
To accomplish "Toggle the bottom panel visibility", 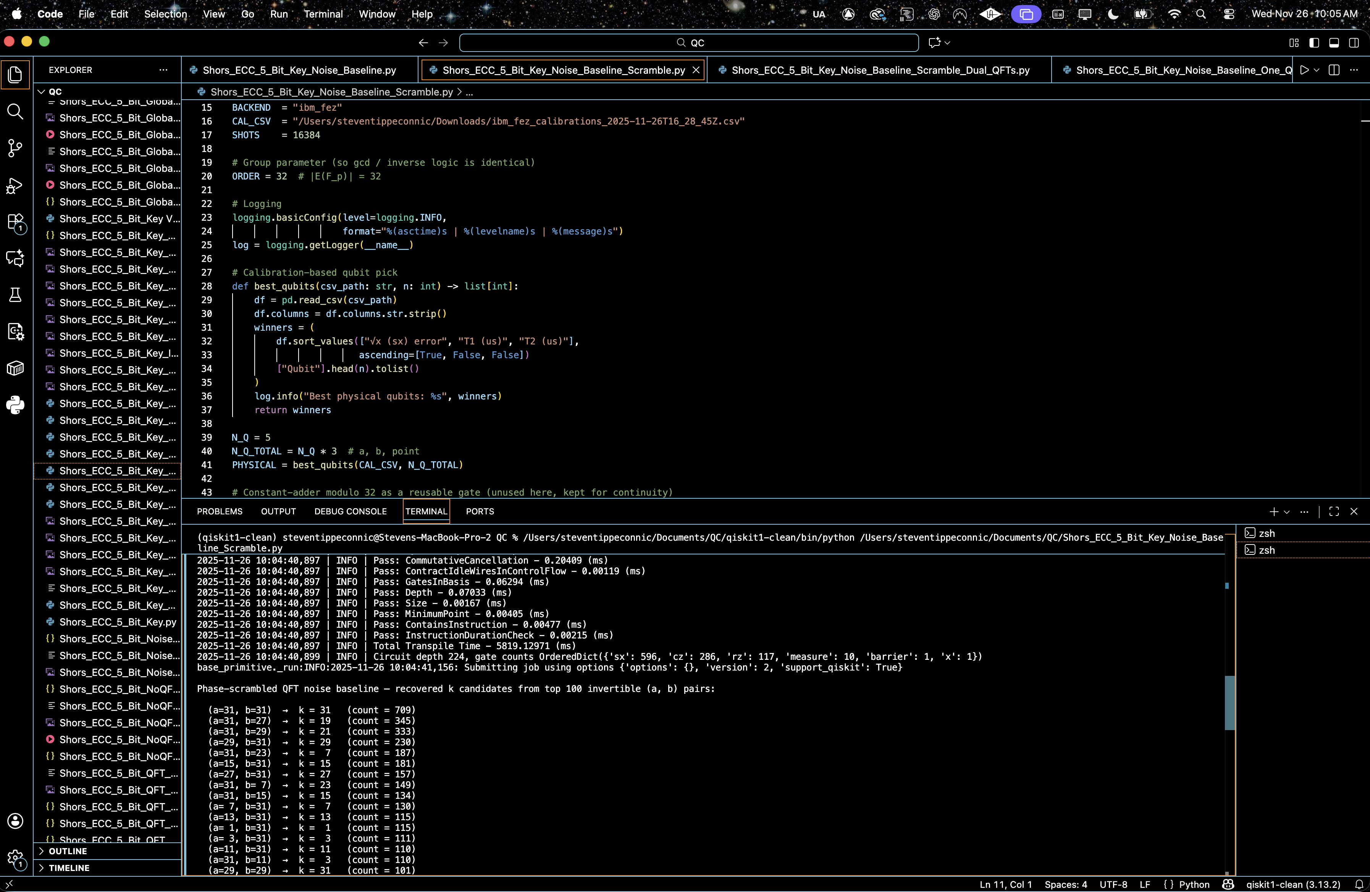I will pos(1334,43).
